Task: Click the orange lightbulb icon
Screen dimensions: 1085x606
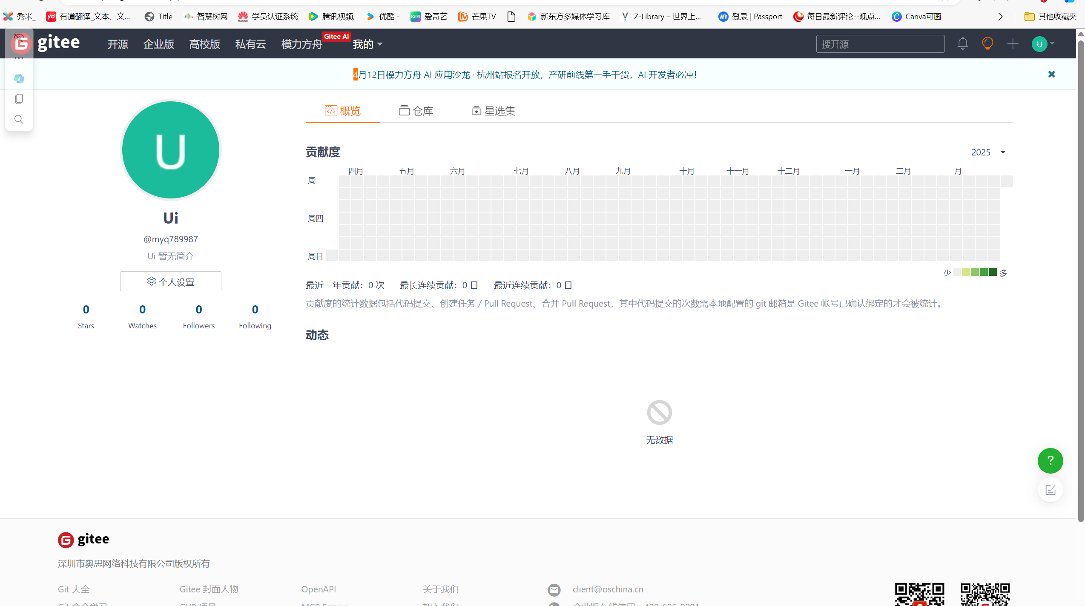Action: [x=987, y=44]
